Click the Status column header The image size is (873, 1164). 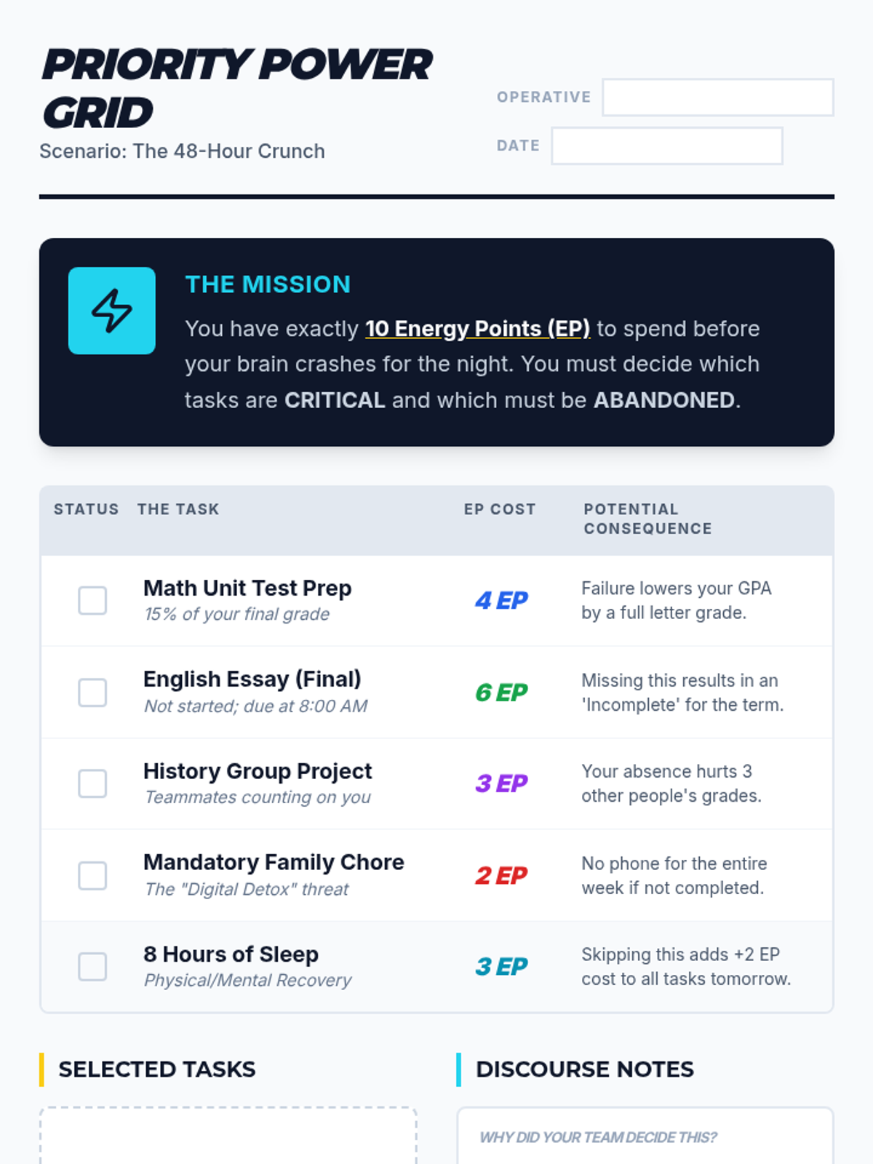click(86, 509)
